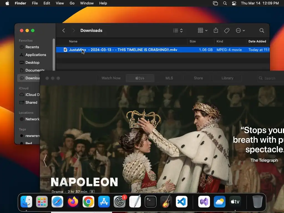Click the Edit Tags icon in Finder
Viewport: 284px width, 213px height.
[x=227, y=31]
